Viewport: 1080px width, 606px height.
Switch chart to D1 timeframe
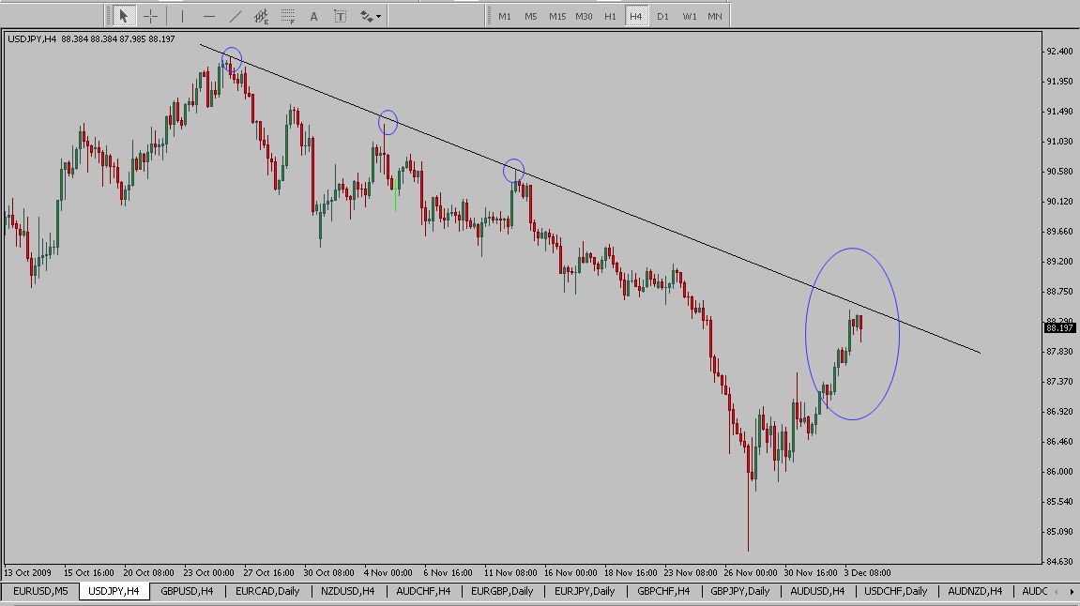(x=662, y=16)
